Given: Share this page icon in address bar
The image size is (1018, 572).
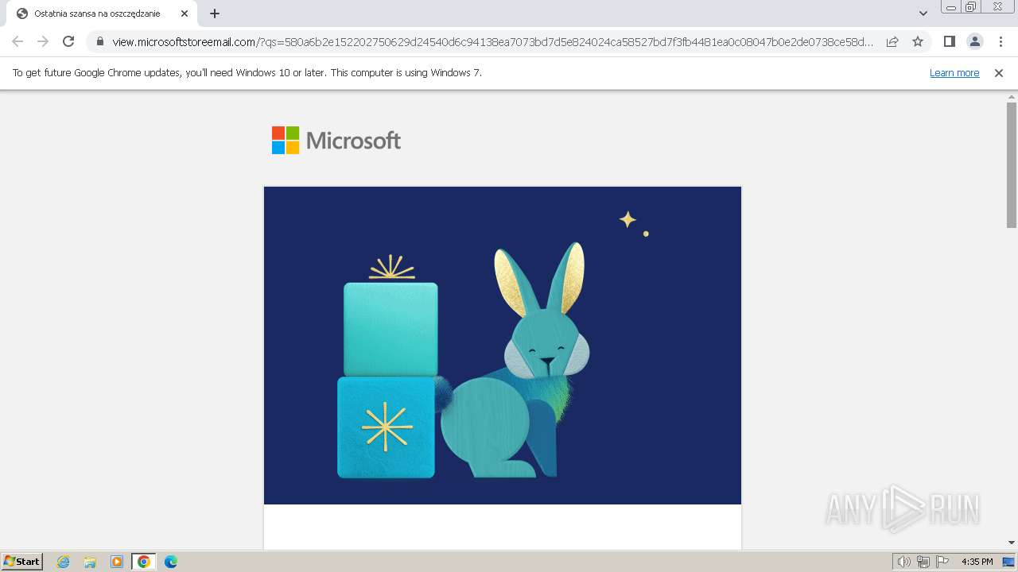Looking at the screenshot, I should pyautogui.click(x=892, y=41).
